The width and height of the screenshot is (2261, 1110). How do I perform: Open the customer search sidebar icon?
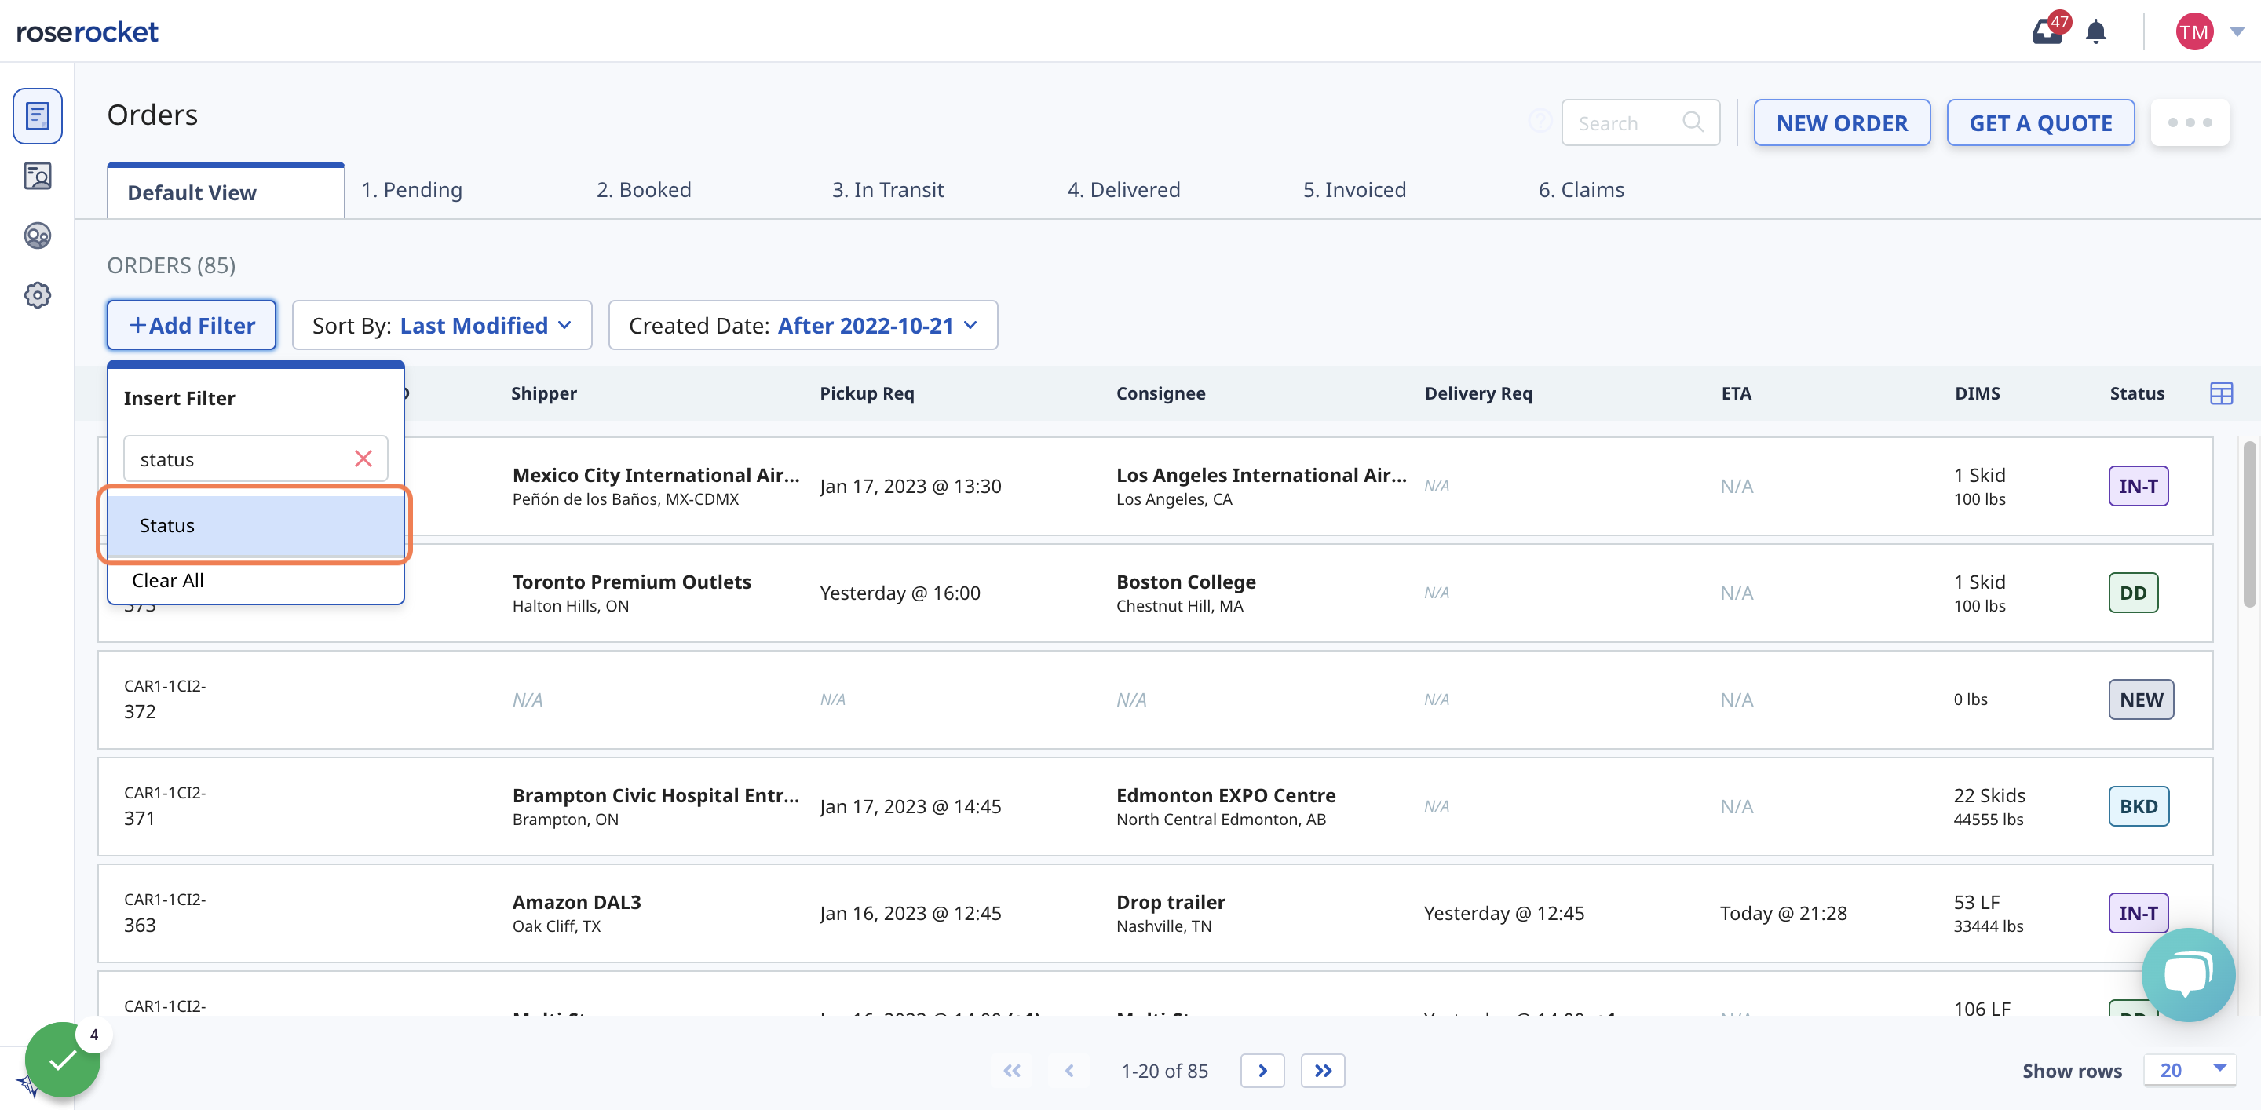click(37, 177)
